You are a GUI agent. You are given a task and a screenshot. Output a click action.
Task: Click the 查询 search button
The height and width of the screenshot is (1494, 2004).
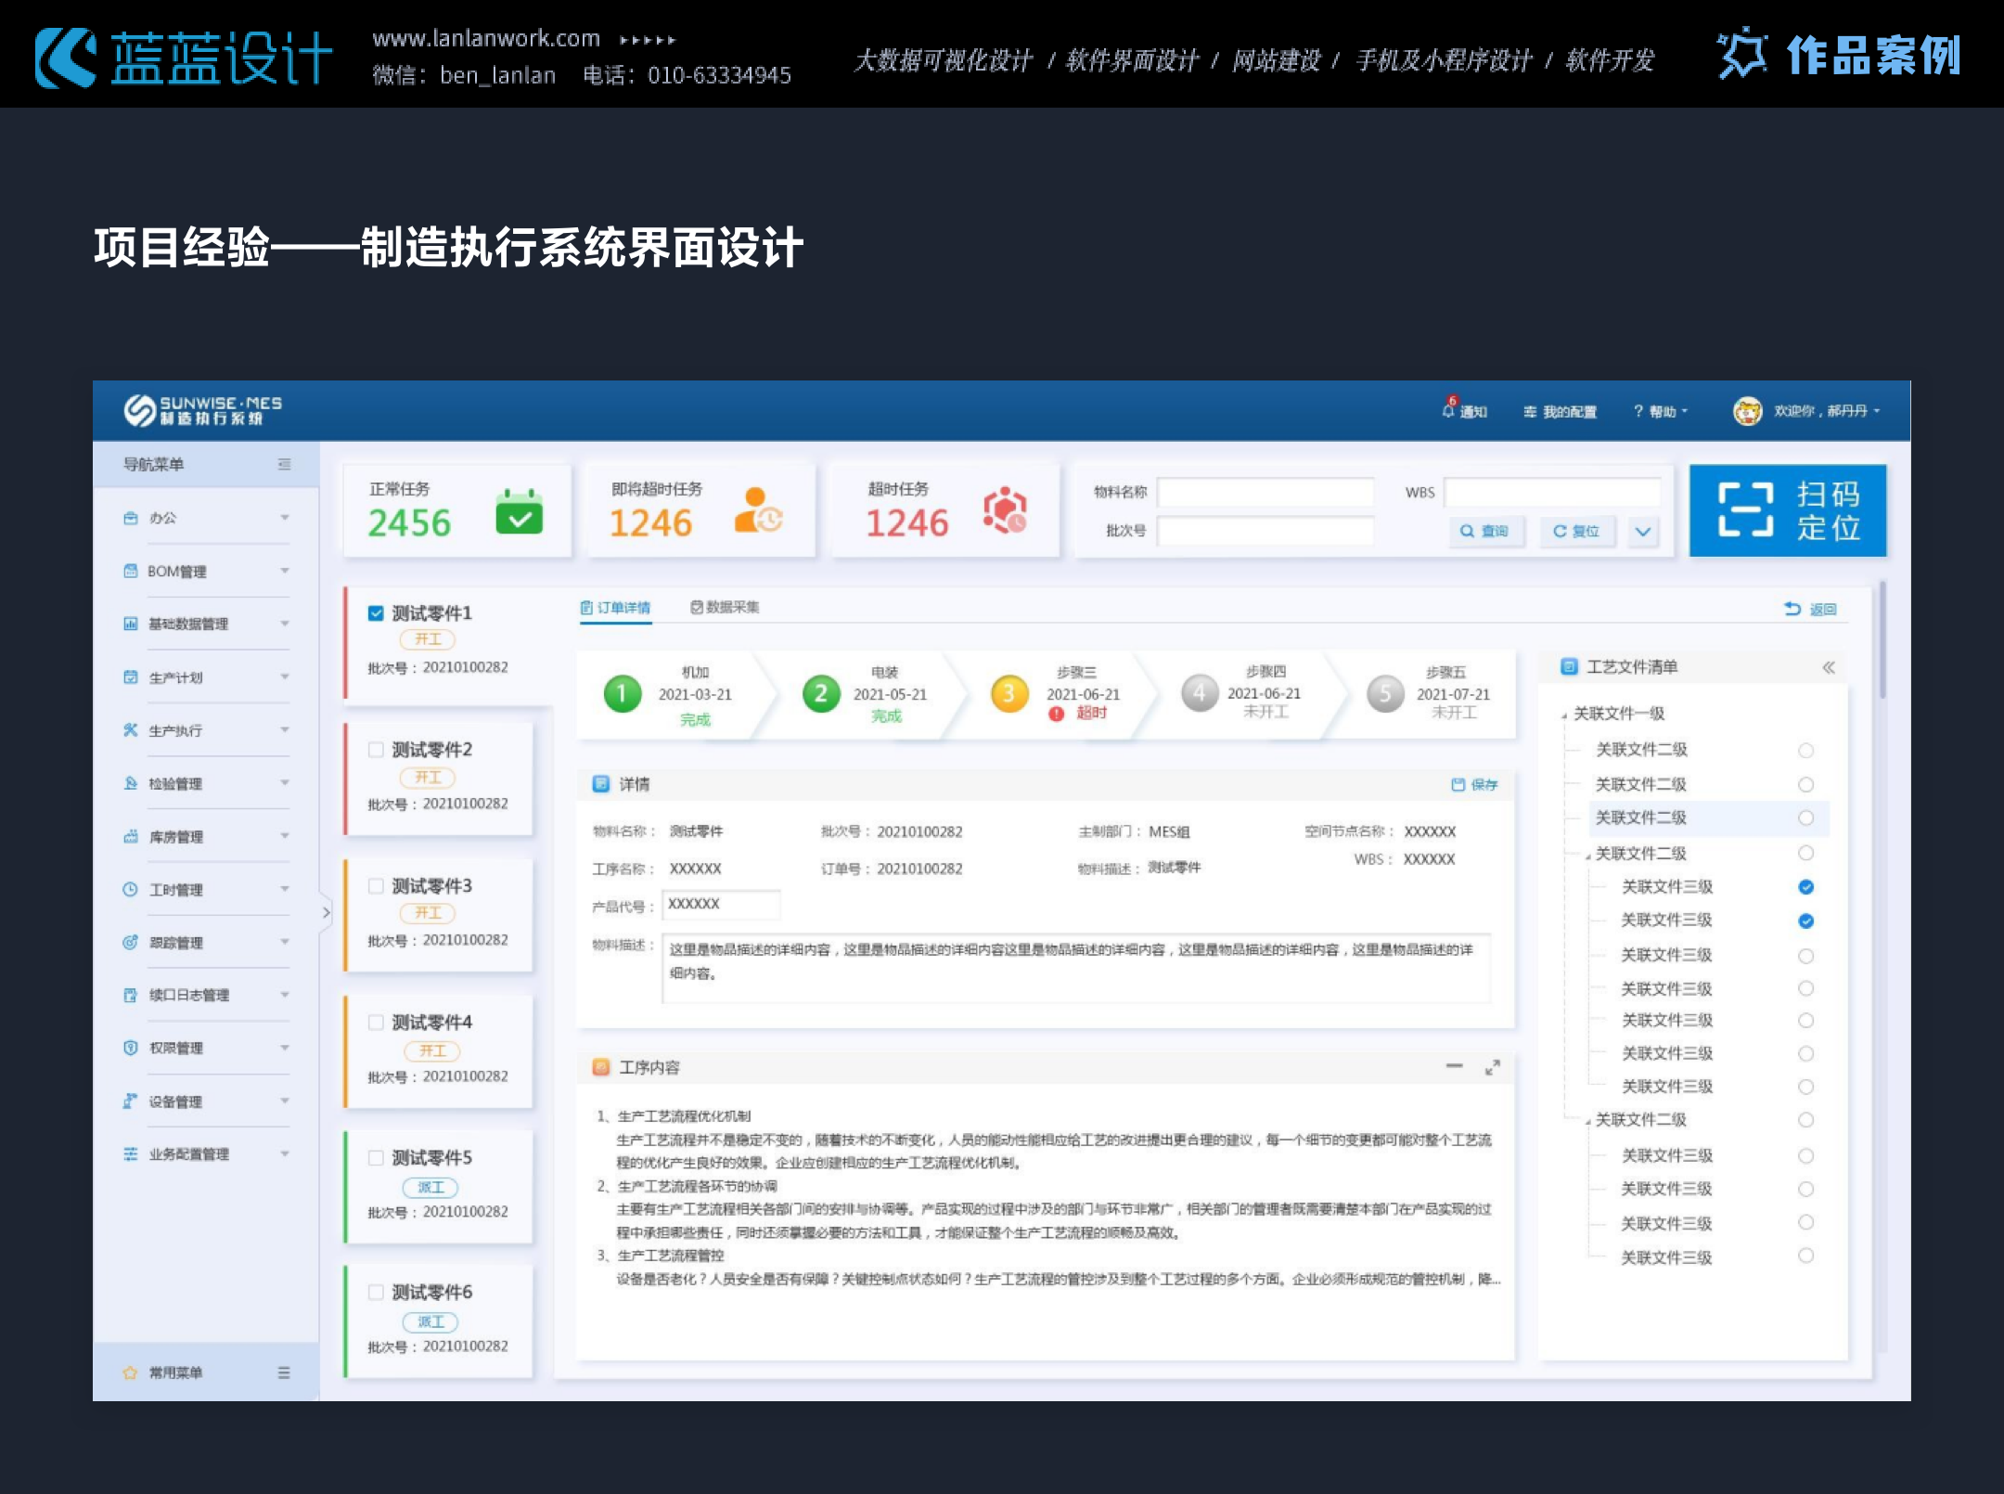(x=1484, y=531)
